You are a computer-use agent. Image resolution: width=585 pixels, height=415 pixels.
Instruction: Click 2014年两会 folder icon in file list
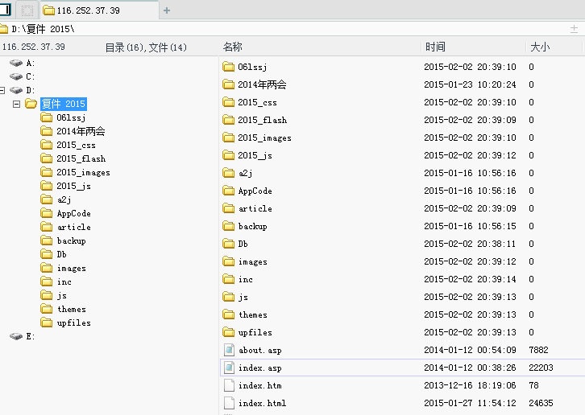pyautogui.click(x=228, y=84)
